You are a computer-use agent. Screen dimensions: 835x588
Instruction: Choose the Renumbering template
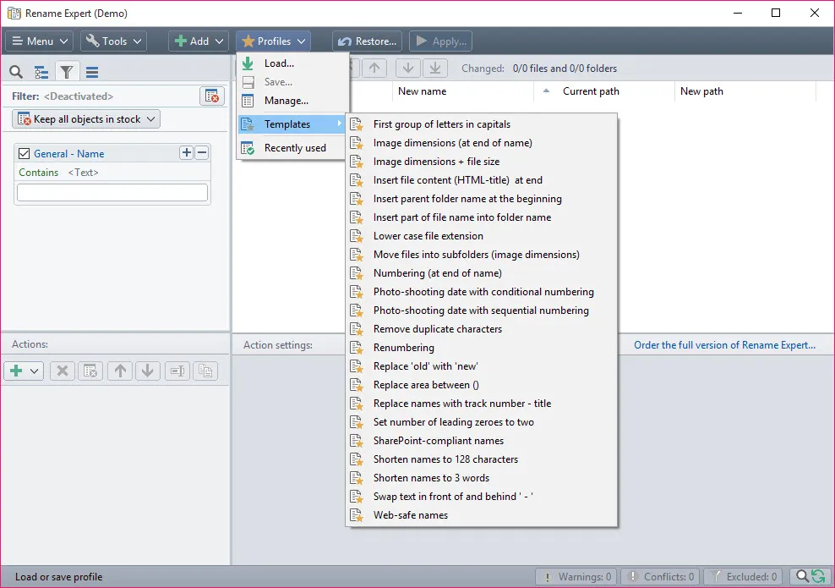pyautogui.click(x=403, y=348)
